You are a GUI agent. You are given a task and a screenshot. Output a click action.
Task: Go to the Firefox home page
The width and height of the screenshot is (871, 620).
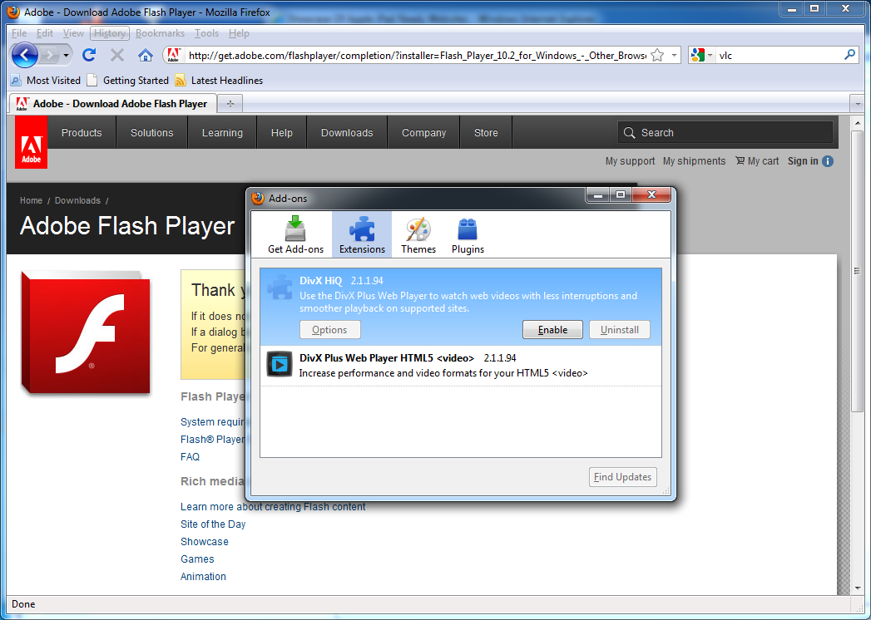pyautogui.click(x=146, y=55)
